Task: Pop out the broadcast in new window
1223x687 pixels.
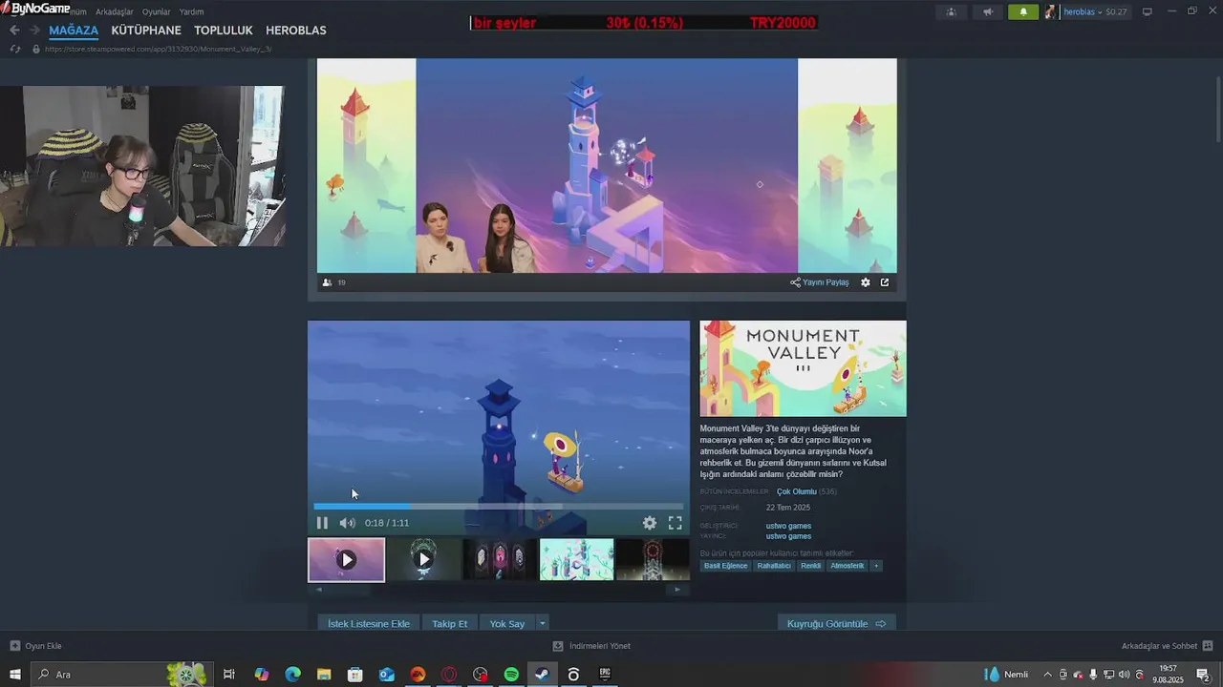Action: tap(885, 282)
